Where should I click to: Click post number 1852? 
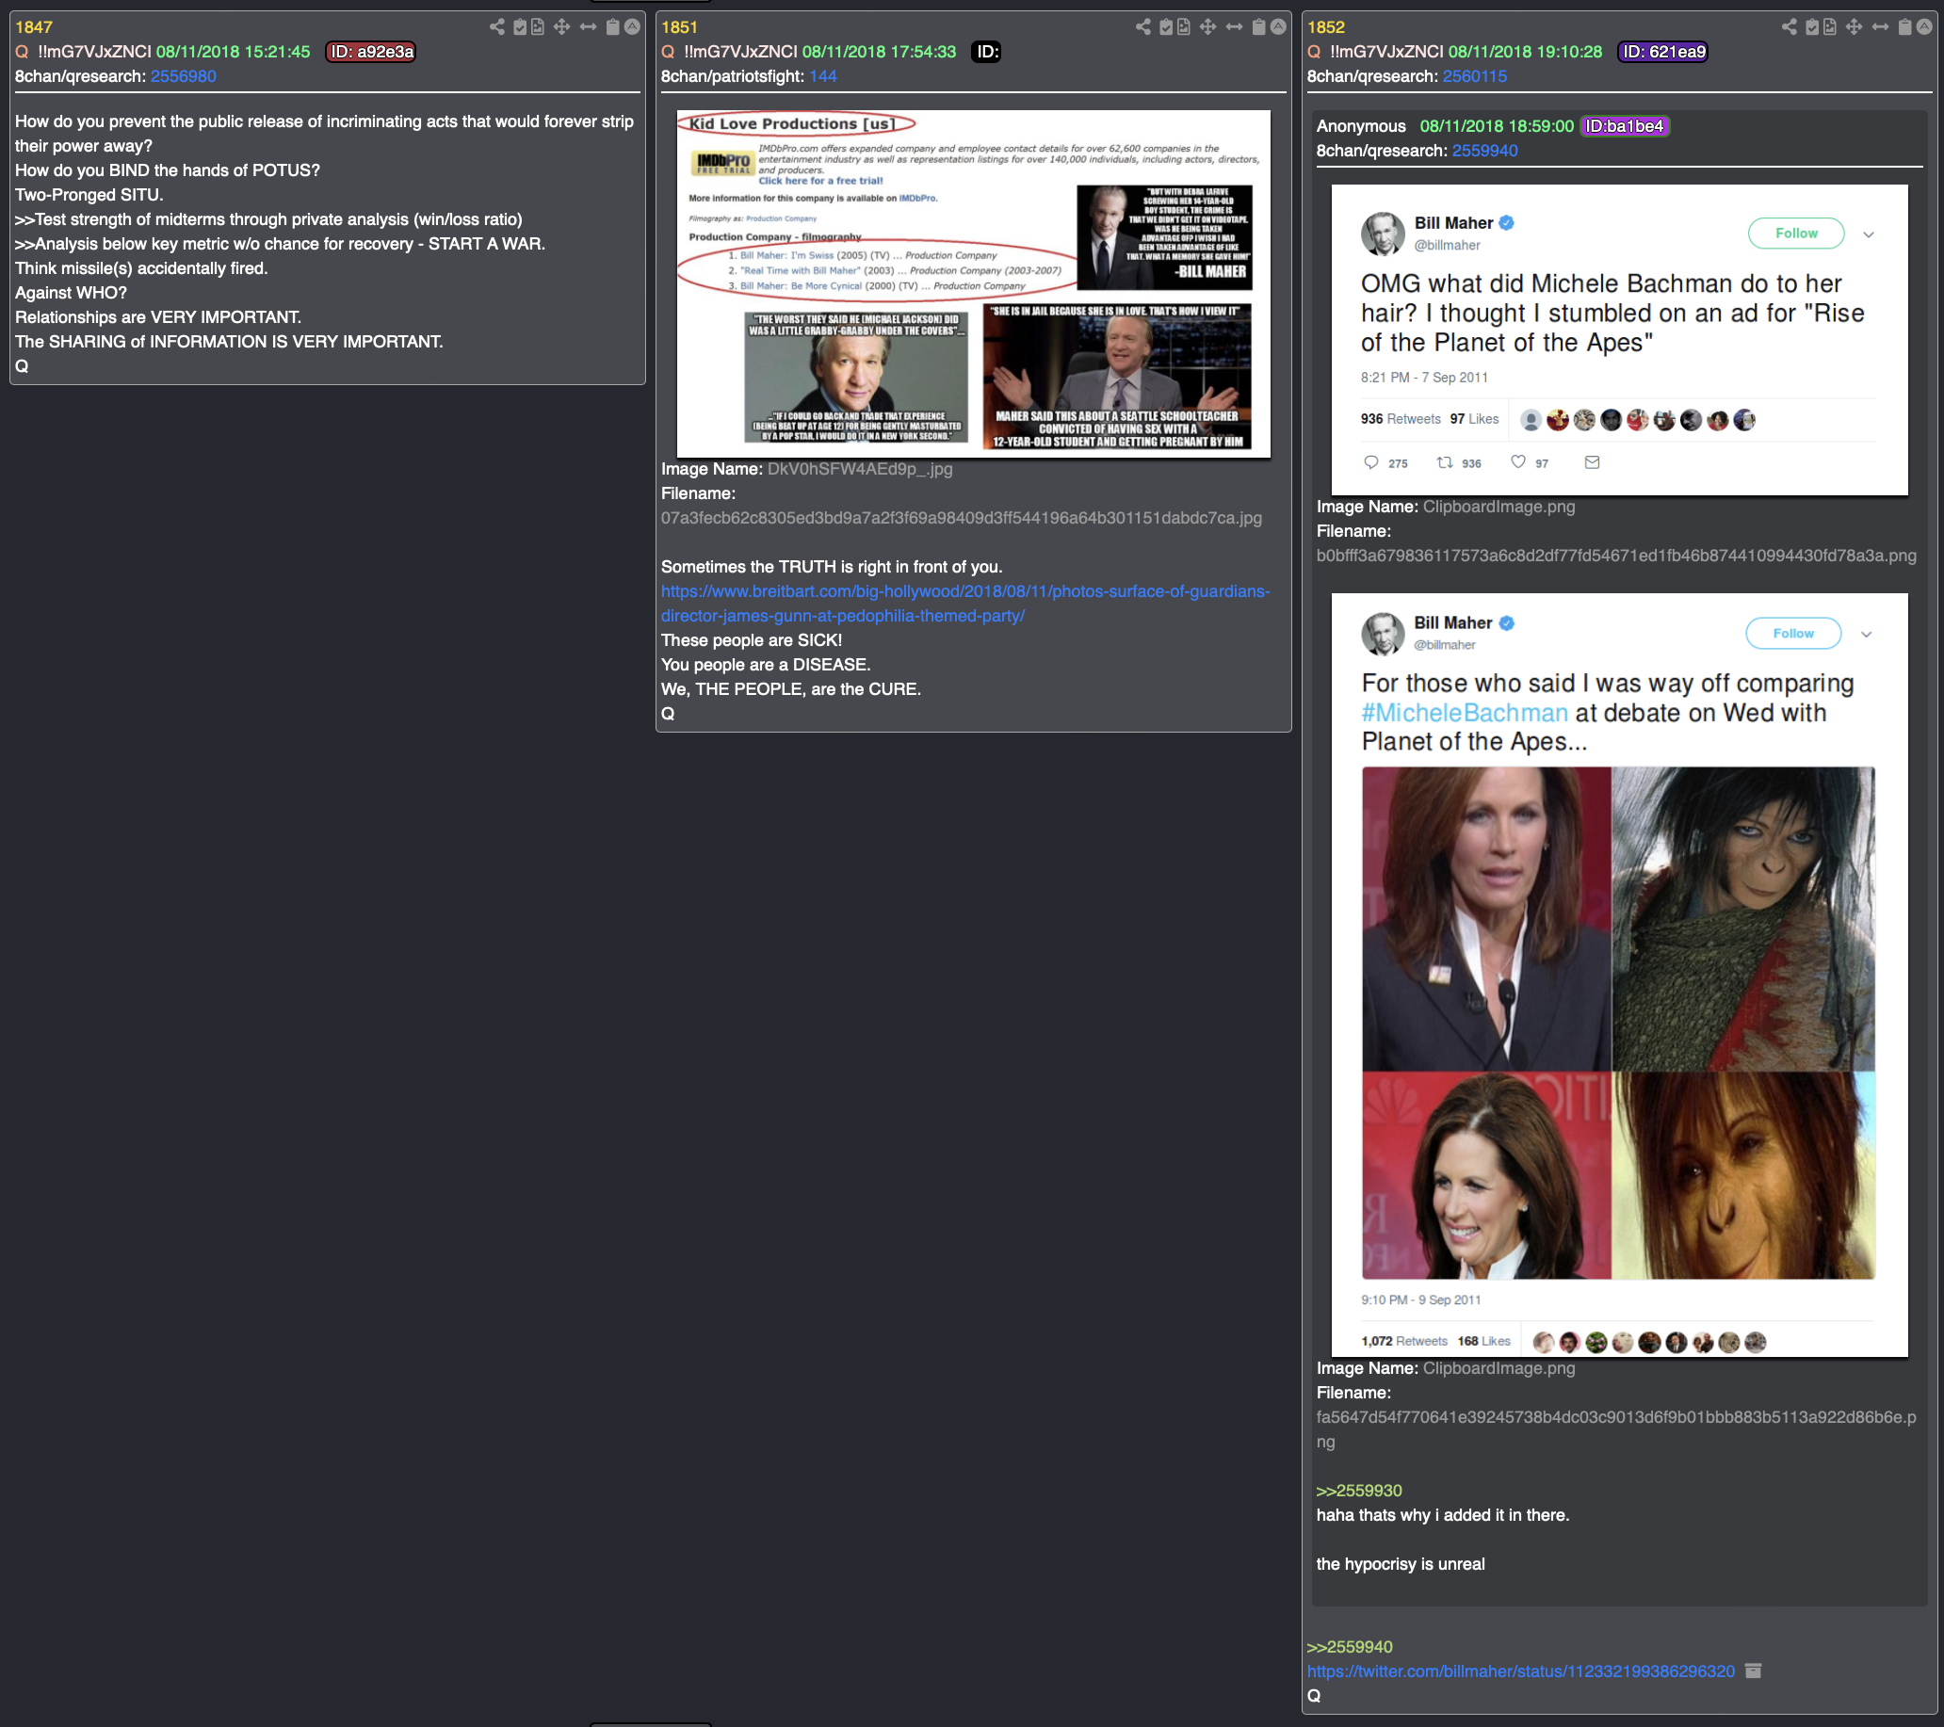1325,27
